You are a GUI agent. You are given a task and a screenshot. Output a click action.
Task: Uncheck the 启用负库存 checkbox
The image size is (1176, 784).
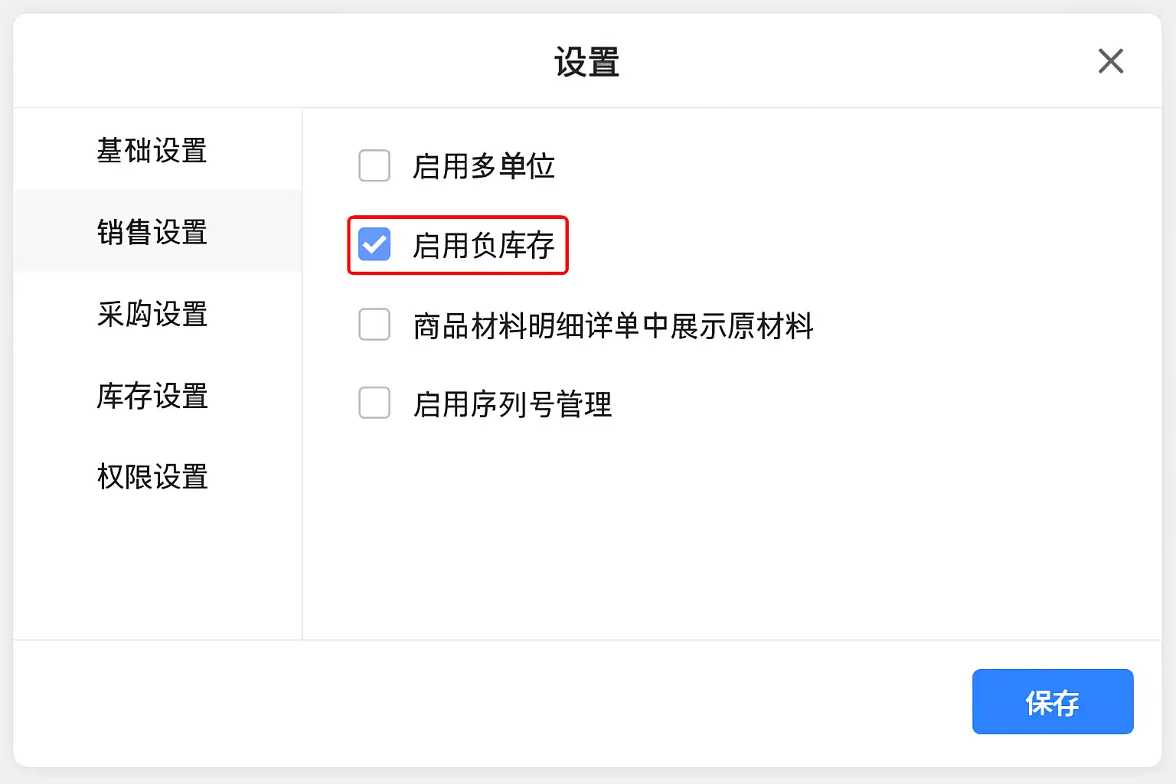(x=374, y=245)
